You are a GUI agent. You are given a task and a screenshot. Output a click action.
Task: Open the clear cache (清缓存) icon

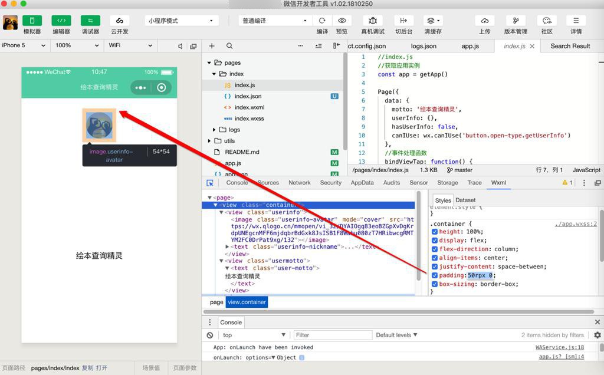point(433,21)
